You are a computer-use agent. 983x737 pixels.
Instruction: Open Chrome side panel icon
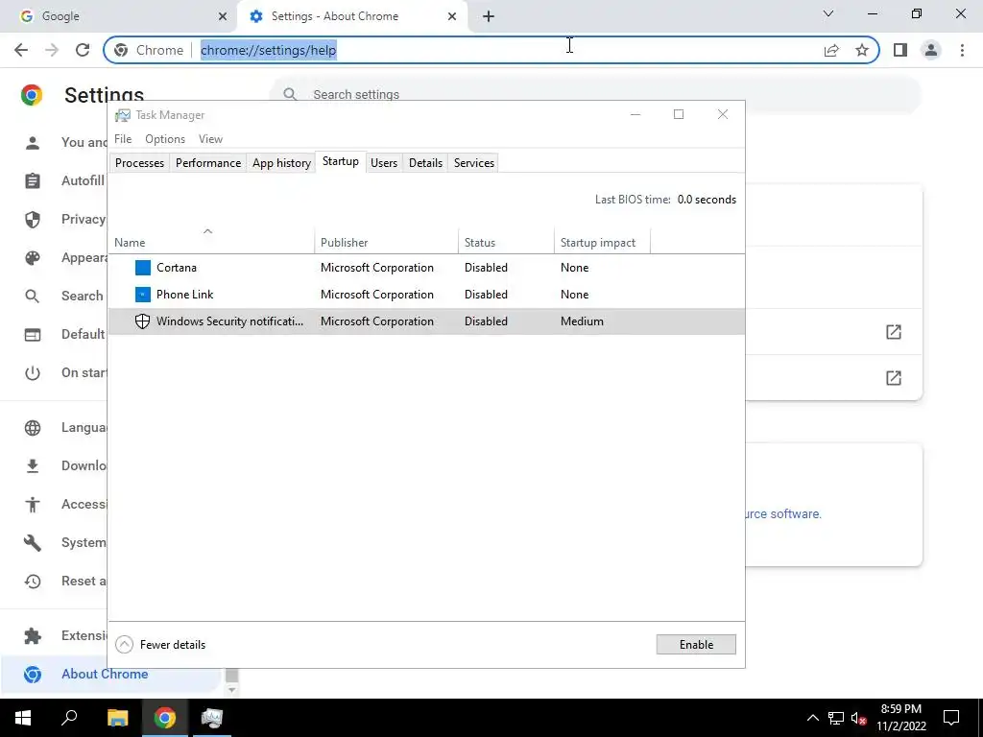(x=900, y=50)
